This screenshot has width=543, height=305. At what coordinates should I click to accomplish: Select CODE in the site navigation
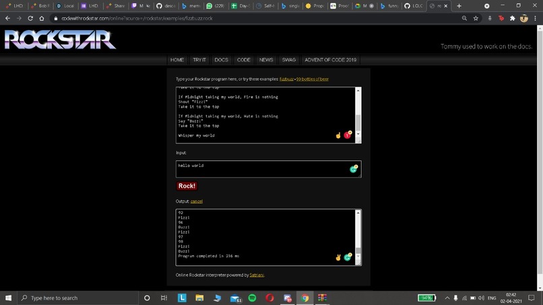[x=243, y=60]
